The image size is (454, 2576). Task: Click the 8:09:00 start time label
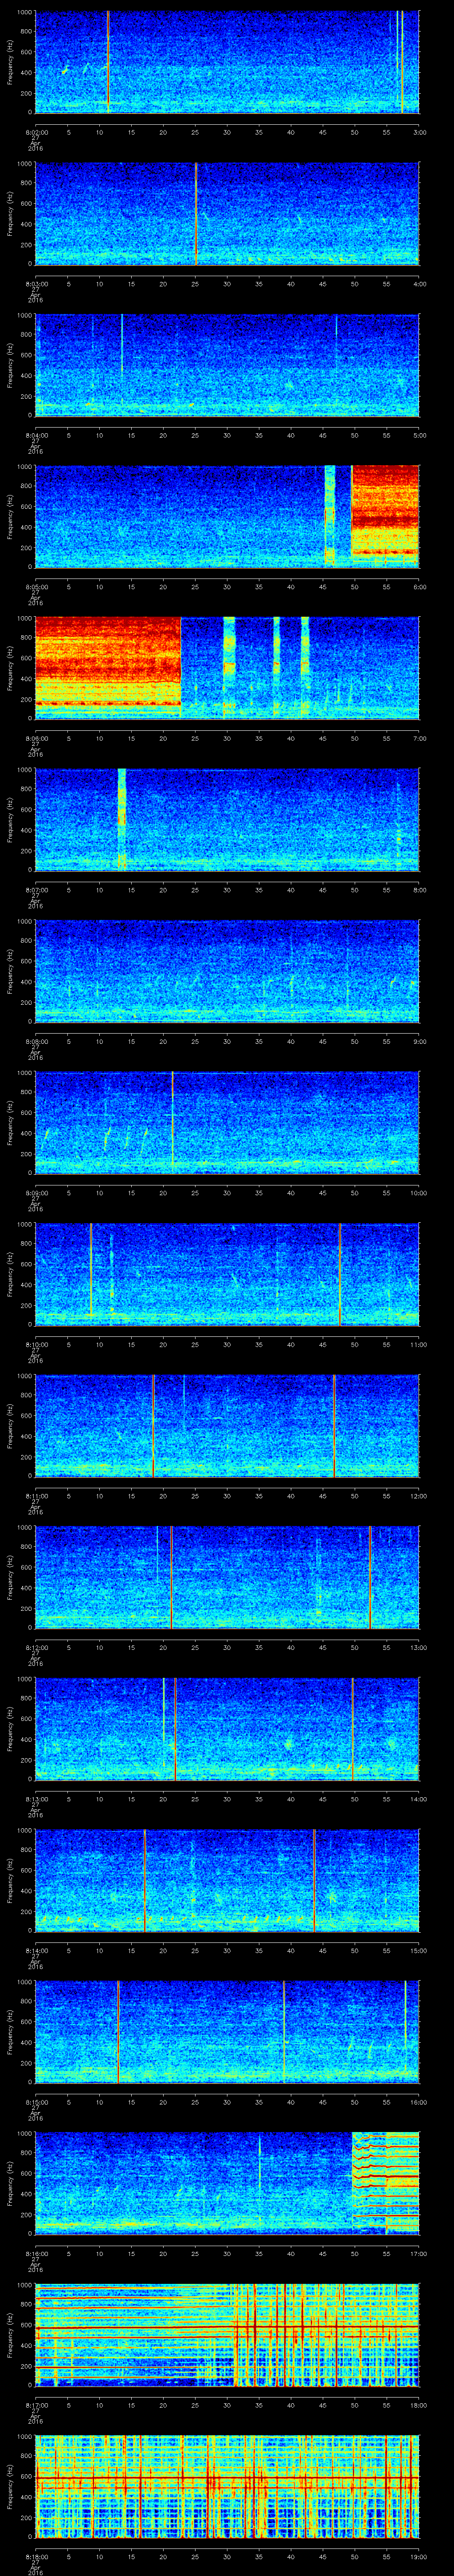(36, 1193)
